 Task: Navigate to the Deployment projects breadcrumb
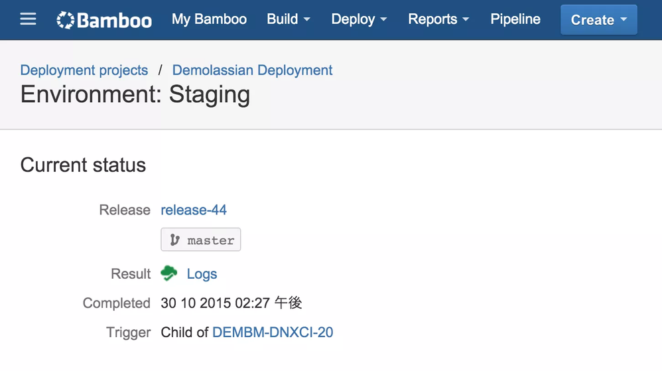tap(84, 70)
